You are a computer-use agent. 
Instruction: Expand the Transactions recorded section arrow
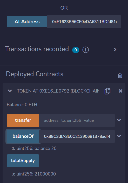point(115,50)
